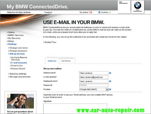Open Battery Guard
Viewport: 151px width, 114px height.
[17, 68]
